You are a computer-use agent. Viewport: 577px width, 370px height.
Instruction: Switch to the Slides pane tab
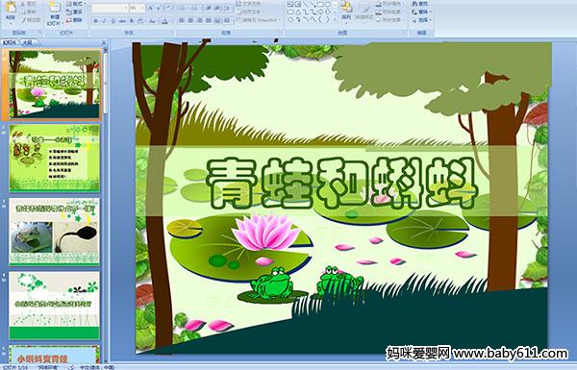[10, 42]
